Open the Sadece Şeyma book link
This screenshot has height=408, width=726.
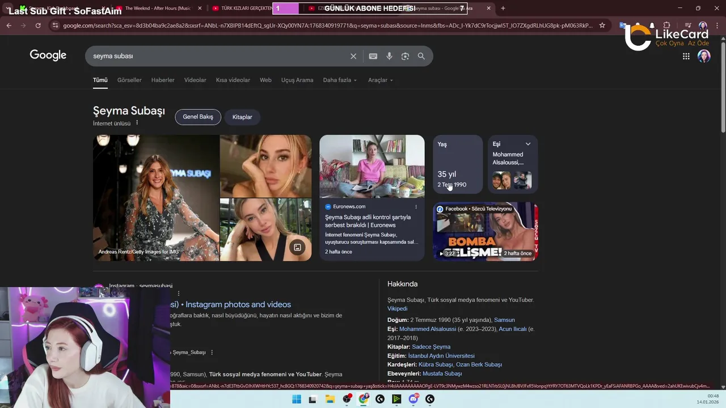coord(431,347)
